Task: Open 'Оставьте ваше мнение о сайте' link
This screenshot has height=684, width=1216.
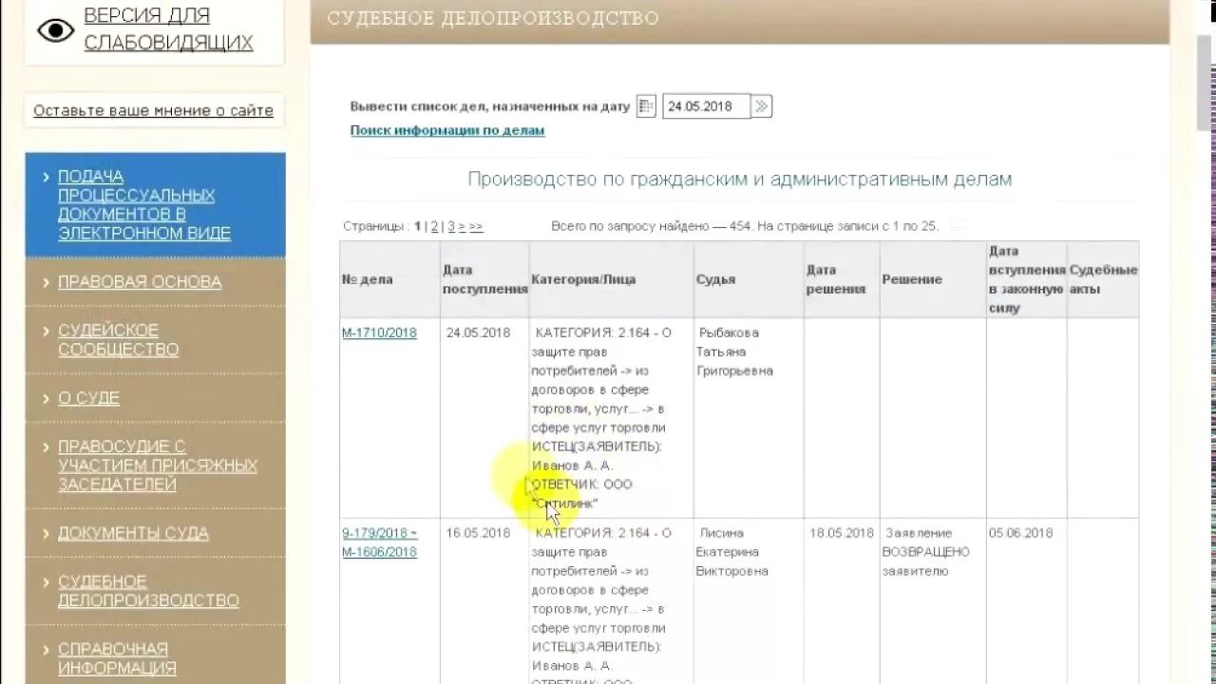Action: [x=153, y=110]
